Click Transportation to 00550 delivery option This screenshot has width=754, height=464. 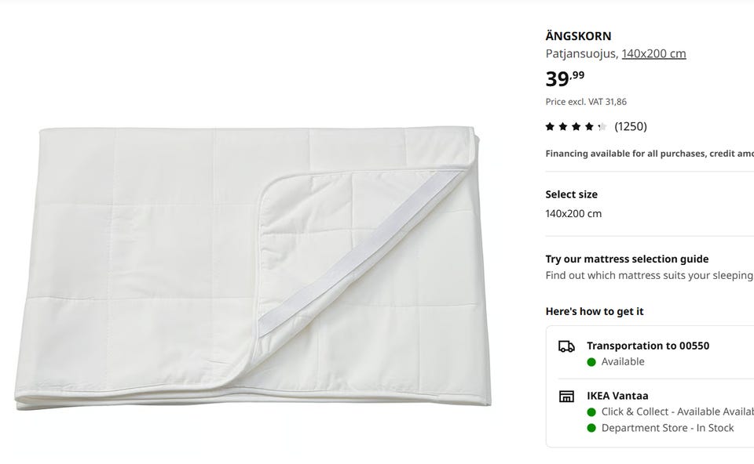point(648,346)
